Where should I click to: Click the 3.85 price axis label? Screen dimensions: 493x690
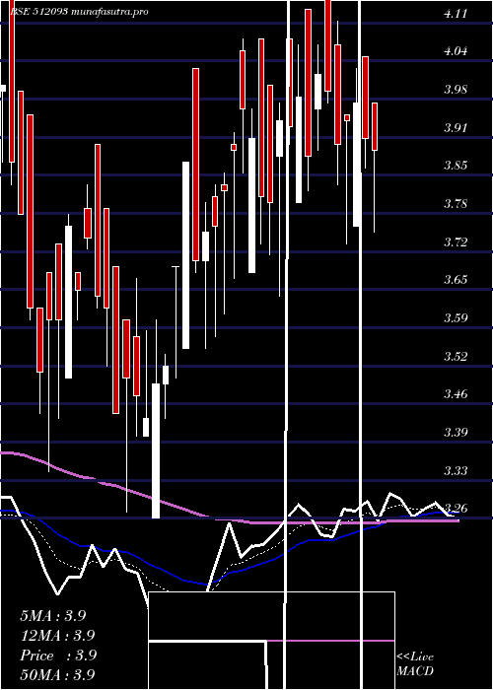click(456, 166)
